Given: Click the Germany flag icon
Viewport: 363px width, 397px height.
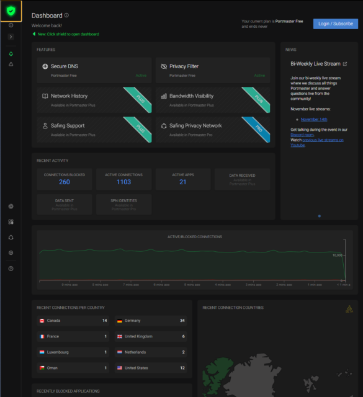Looking at the screenshot, I should [x=120, y=321].
